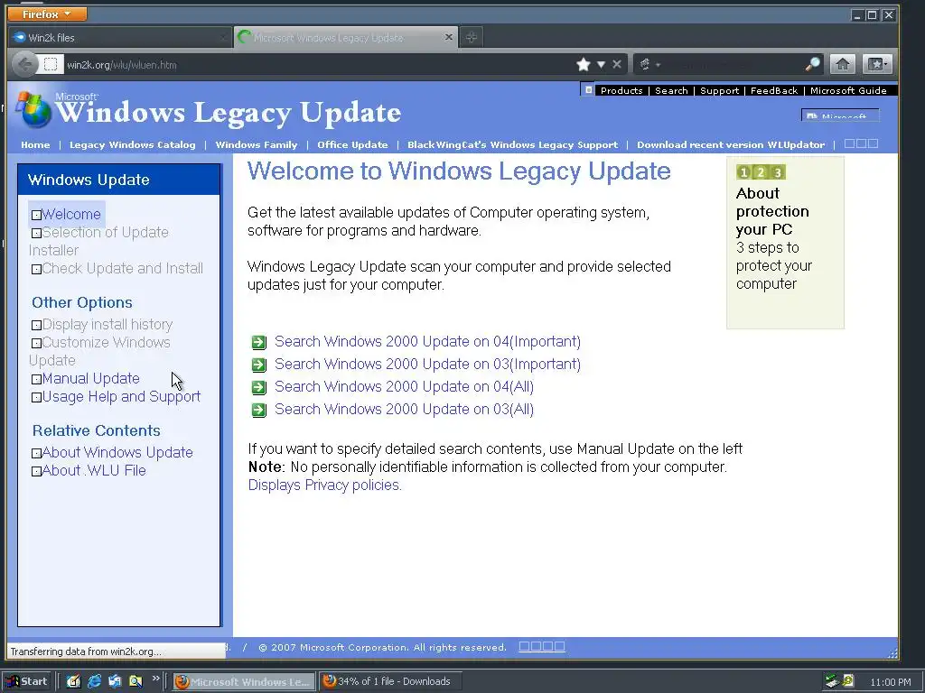Open the Bookmarks menu button
This screenshot has height=693, width=925.
tap(876, 64)
